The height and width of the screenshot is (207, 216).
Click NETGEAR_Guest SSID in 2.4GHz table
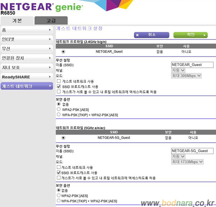click(109, 51)
